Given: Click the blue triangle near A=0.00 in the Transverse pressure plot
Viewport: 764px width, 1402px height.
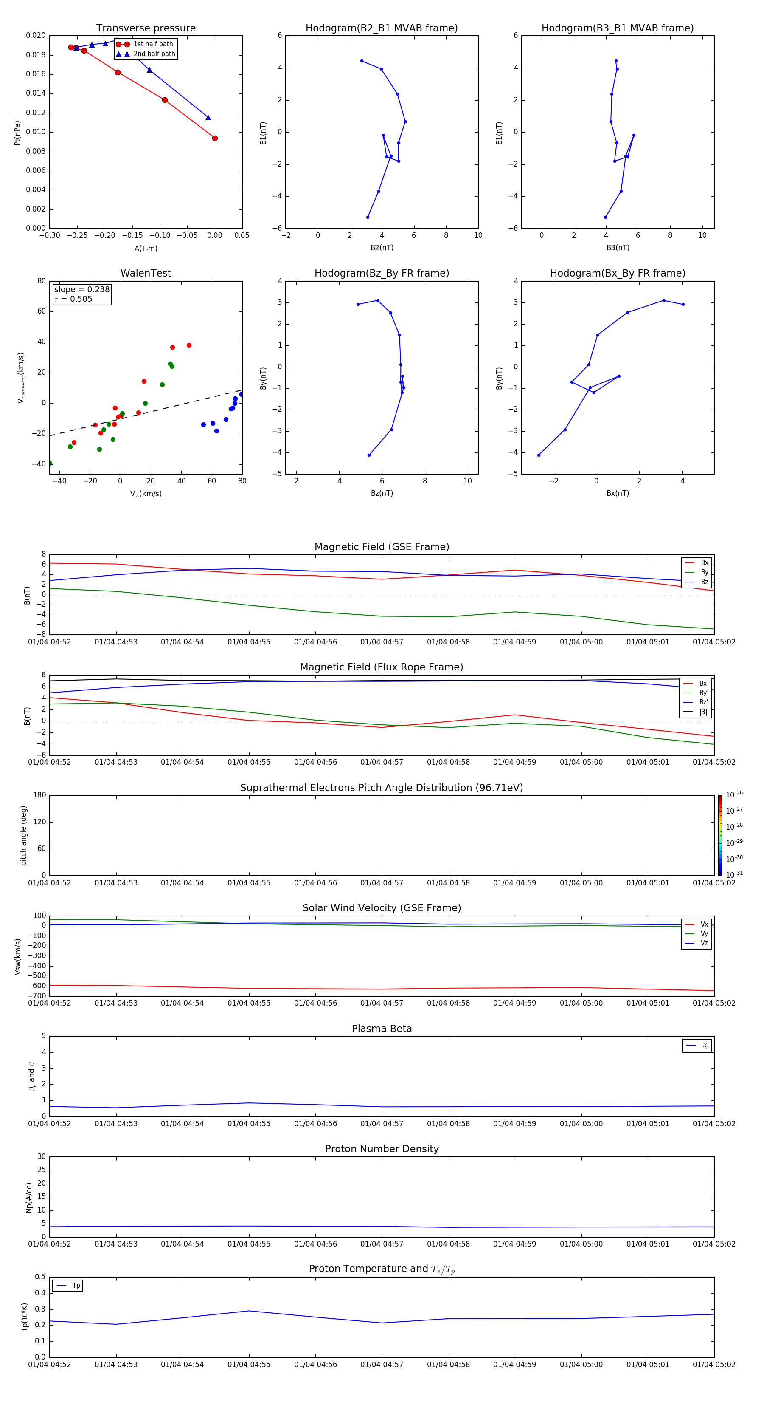Looking at the screenshot, I should coord(208,118).
